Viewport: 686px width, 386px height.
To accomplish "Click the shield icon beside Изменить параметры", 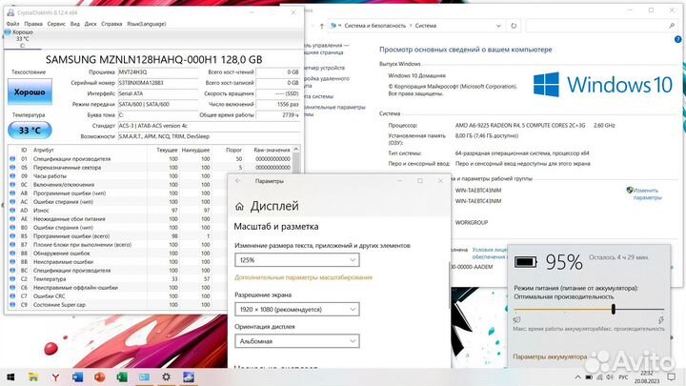I will click(x=630, y=190).
